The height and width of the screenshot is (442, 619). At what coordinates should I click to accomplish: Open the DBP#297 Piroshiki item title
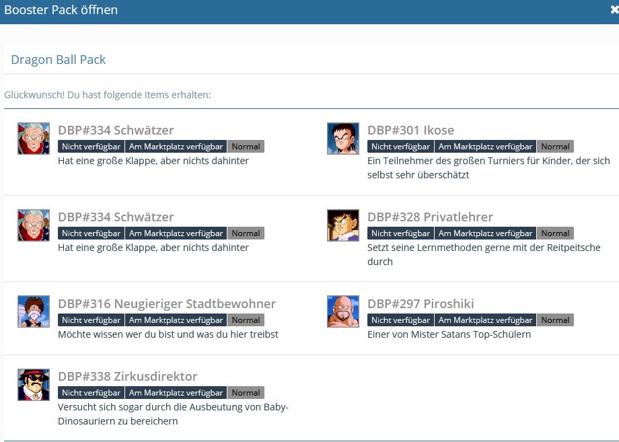421,304
